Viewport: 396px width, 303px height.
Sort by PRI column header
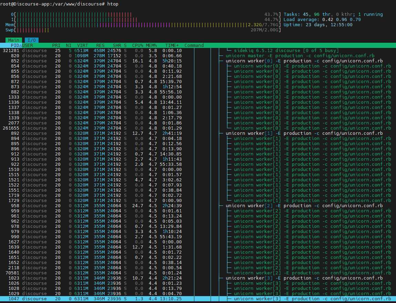pos(56,46)
